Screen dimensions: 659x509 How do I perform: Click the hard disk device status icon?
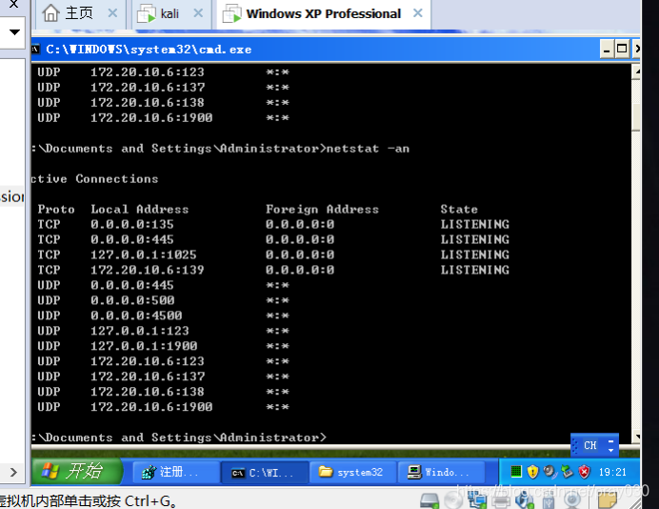click(429, 500)
